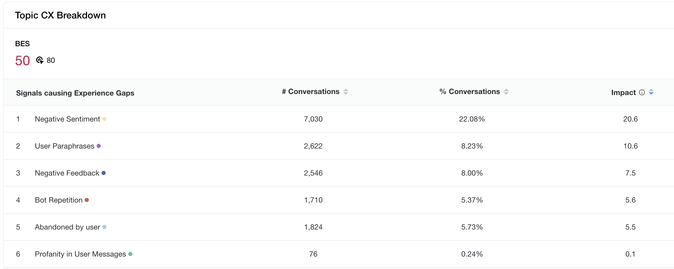Select the Negative Feedback signal label
Image resolution: width=674 pixels, height=269 pixels.
click(x=67, y=173)
